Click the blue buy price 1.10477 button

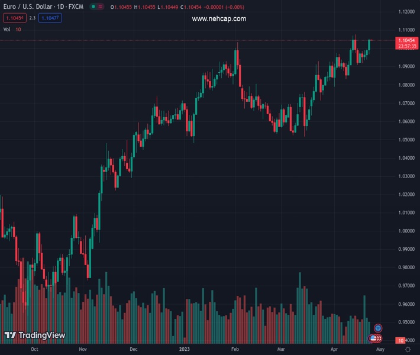click(50, 18)
